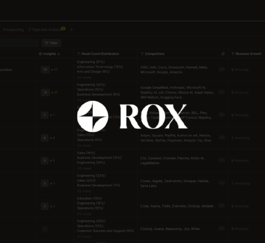
Task: Select the Engineering (29%) entry
Action: (91, 221)
